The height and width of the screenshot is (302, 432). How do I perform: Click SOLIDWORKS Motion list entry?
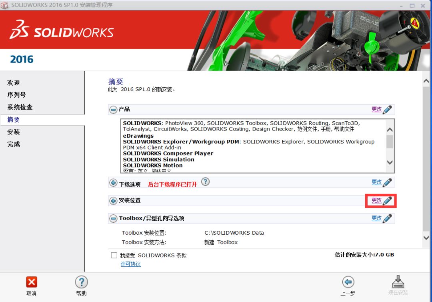[x=153, y=165]
